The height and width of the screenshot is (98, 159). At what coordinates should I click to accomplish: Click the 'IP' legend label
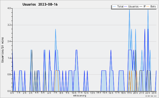click(x=145, y=6)
